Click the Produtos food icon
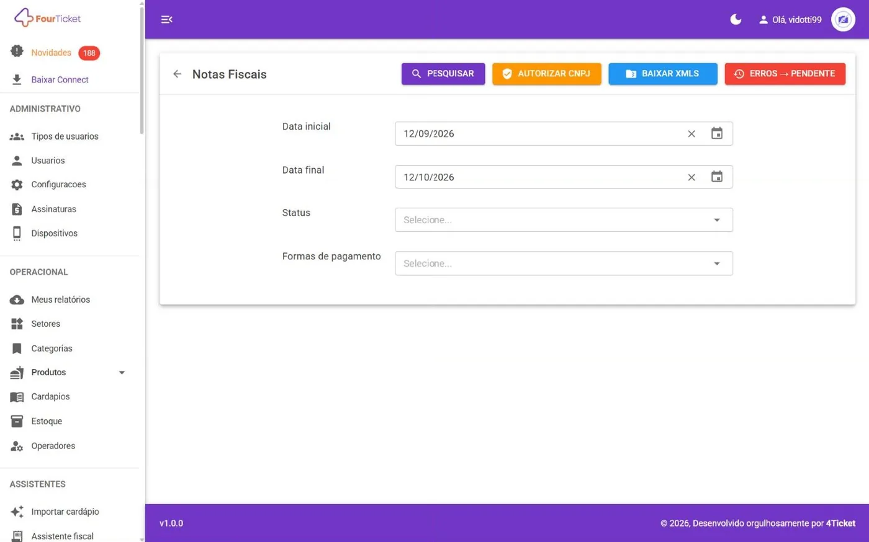Image resolution: width=869 pixels, height=542 pixels. (17, 372)
